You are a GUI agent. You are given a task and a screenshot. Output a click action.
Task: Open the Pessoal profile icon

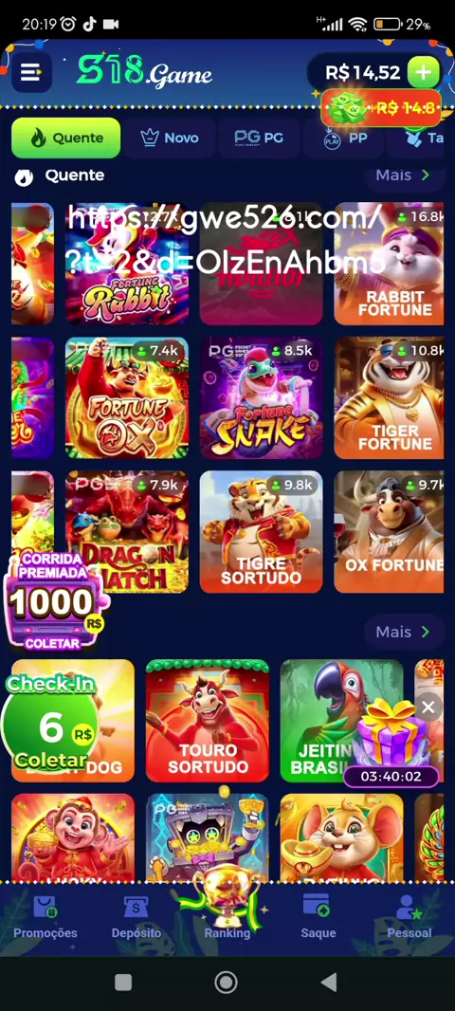click(x=409, y=915)
